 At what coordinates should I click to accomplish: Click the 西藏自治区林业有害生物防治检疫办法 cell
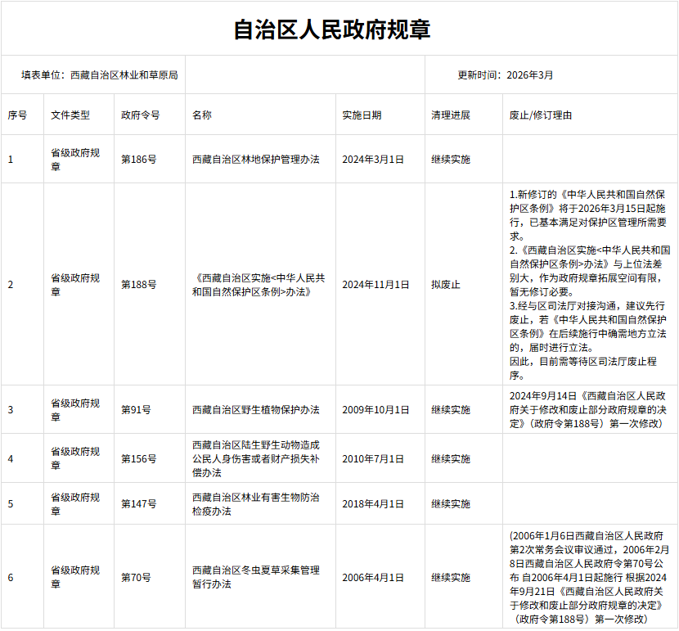click(256, 504)
